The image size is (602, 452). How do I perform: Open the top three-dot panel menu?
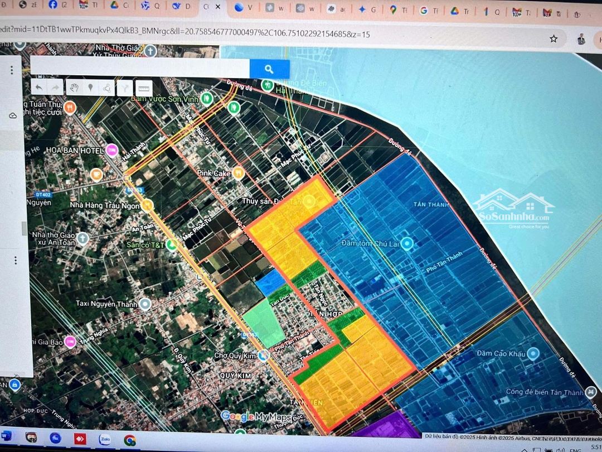(x=12, y=70)
